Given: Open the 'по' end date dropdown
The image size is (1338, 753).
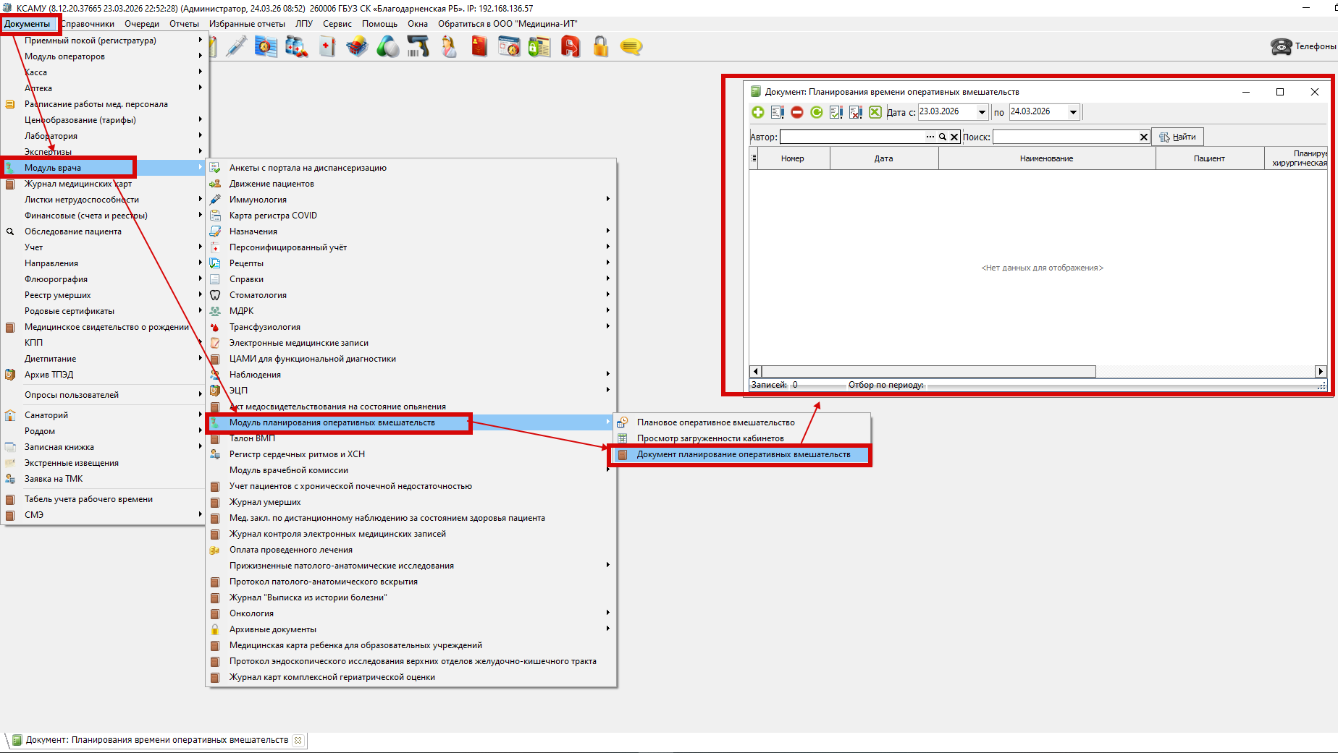Looking at the screenshot, I should [x=1073, y=112].
